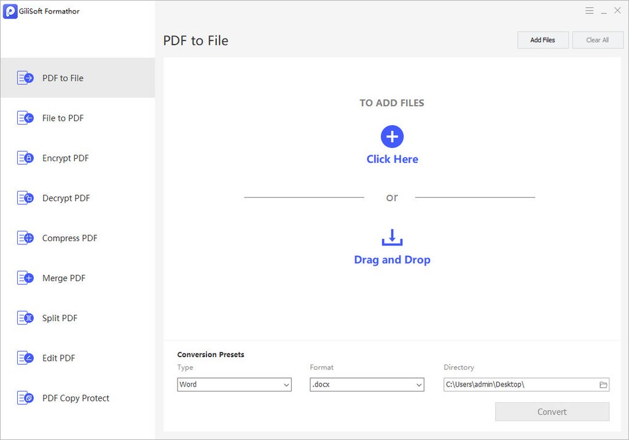Viewport: 629px width, 440px height.
Task: Click the PDF Copy Protect icon
Action: point(25,398)
